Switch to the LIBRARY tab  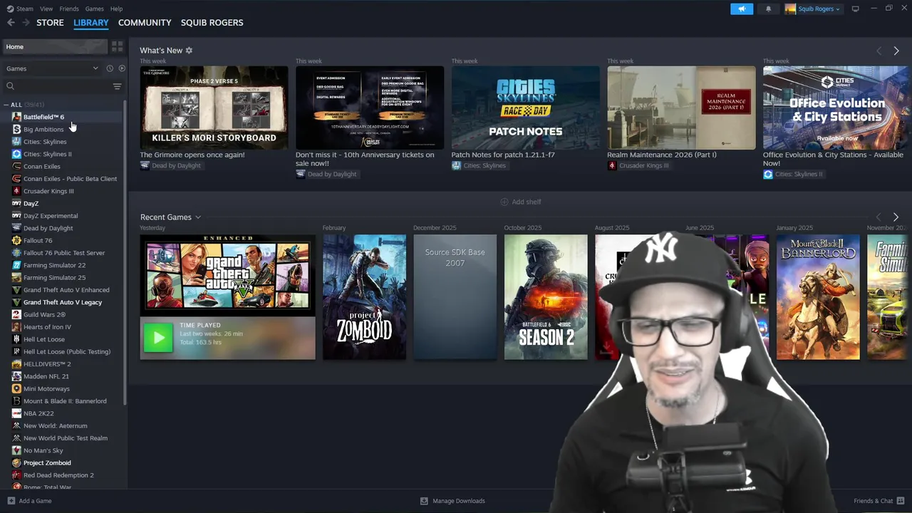coord(91,23)
